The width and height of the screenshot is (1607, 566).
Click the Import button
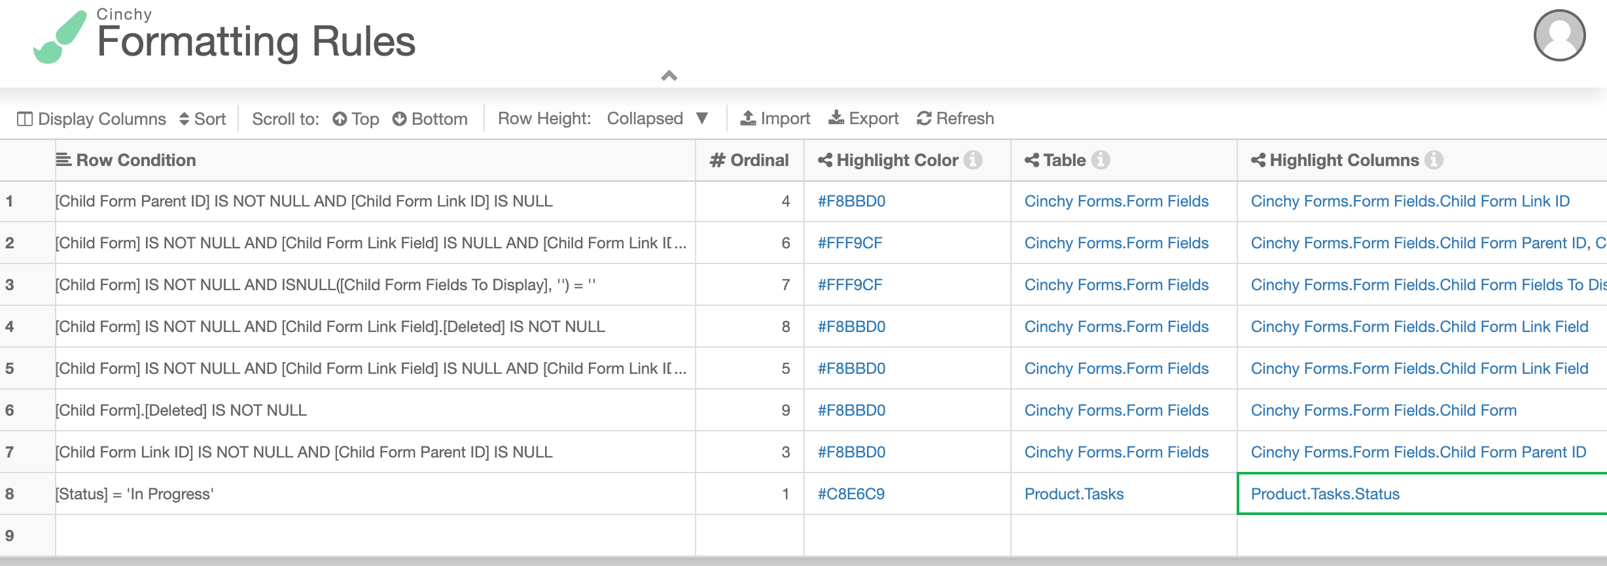775,118
